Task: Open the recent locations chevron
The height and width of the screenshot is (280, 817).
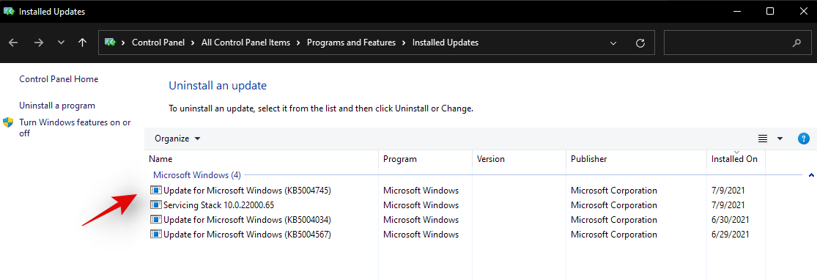Action: click(61, 43)
